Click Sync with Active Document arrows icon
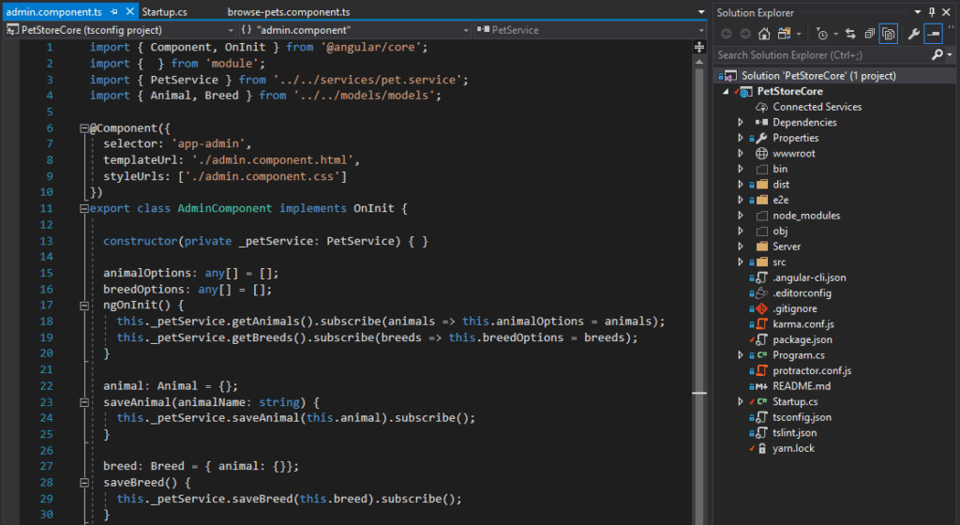This screenshot has height=525, width=960. (850, 34)
